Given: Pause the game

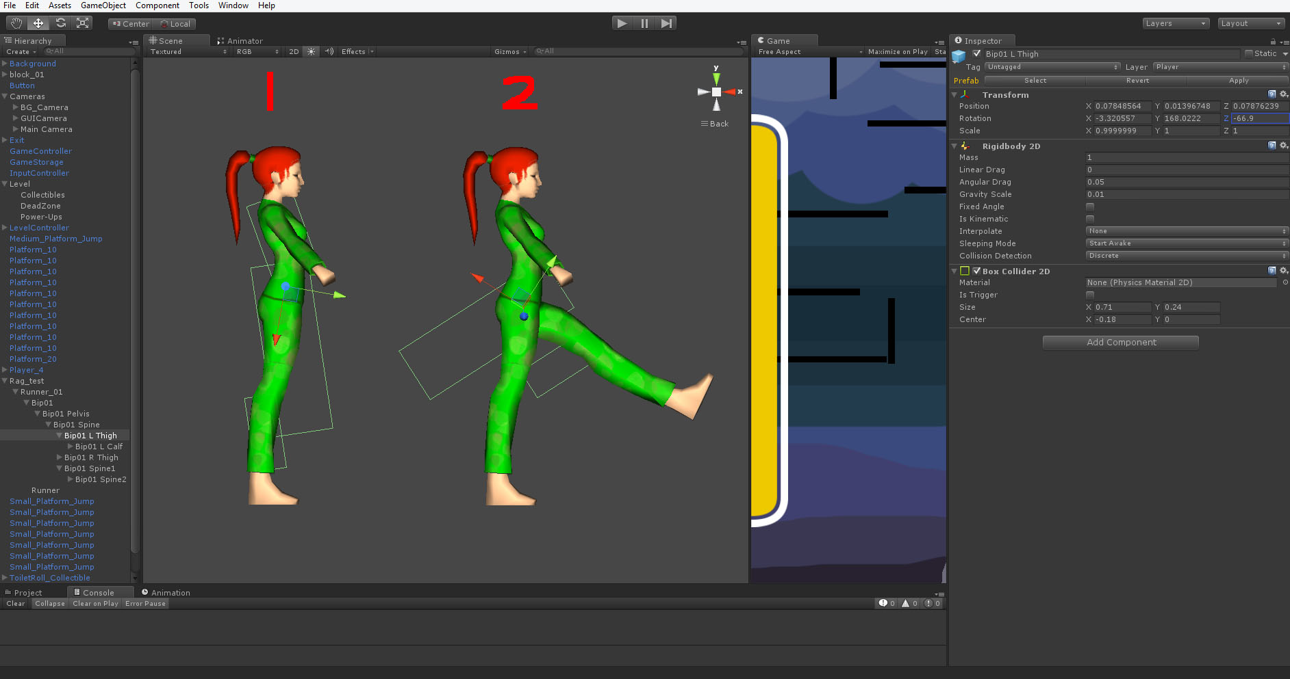Looking at the screenshot, I should click(644, 23).
